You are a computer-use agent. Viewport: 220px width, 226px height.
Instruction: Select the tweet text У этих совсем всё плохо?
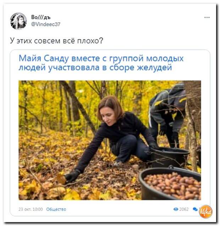[x=56, y=41]
